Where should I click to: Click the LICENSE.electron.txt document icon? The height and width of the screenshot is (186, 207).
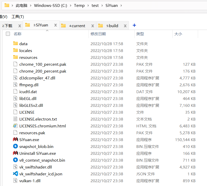pos(16,119)
